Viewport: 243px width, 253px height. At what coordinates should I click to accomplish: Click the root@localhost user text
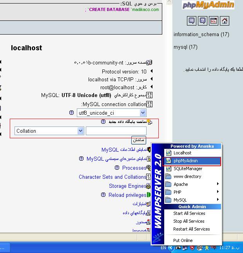tap(123, 87)
